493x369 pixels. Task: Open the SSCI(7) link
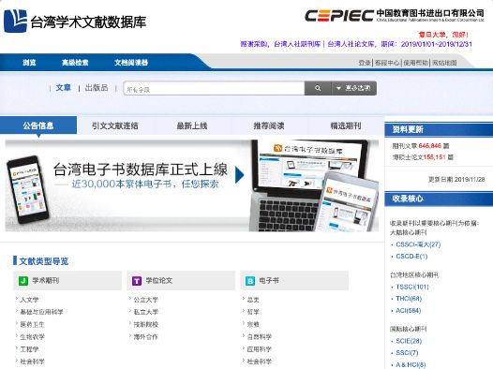click(407, 353)
